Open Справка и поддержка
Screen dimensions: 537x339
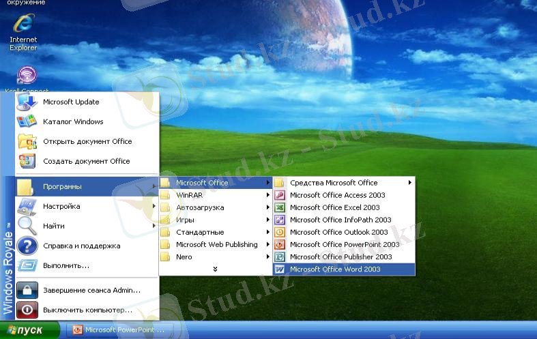(87, 246)
